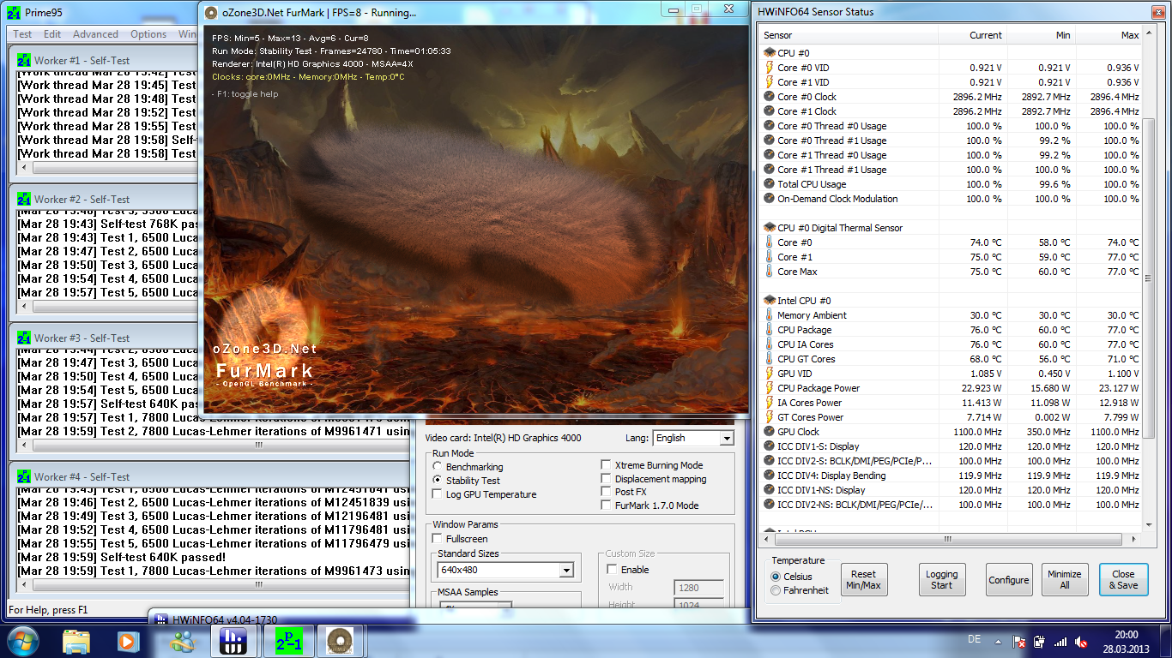Open the Options menu in Prime95

pos(148,34)
